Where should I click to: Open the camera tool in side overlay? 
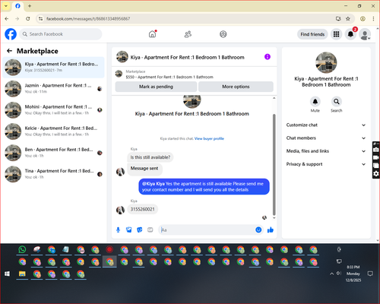[376, 150]
